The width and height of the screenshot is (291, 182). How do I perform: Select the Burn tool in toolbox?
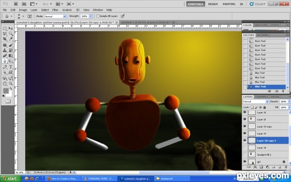click(x=11, y=61)
